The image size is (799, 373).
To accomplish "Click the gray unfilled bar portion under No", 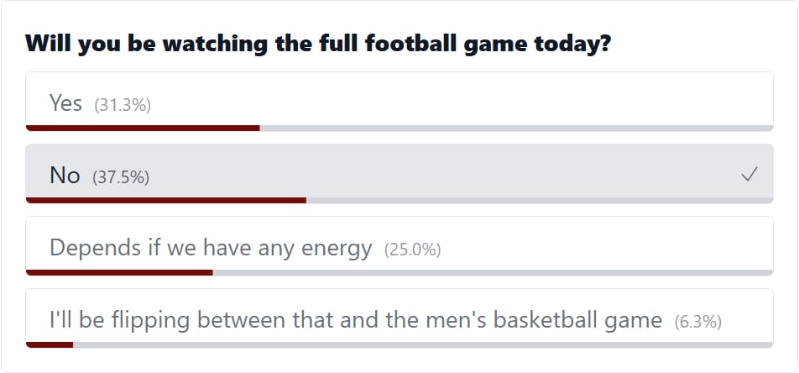I will click(539, 200).
